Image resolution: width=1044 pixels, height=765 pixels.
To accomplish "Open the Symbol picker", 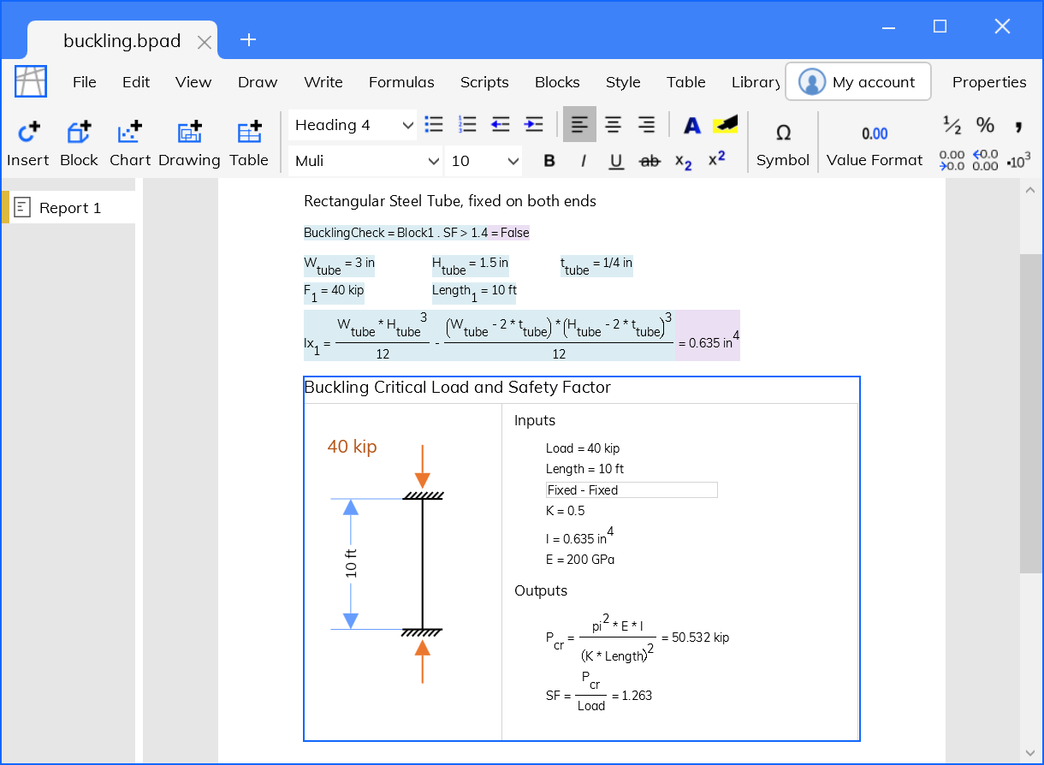I will tap(782, 143).
